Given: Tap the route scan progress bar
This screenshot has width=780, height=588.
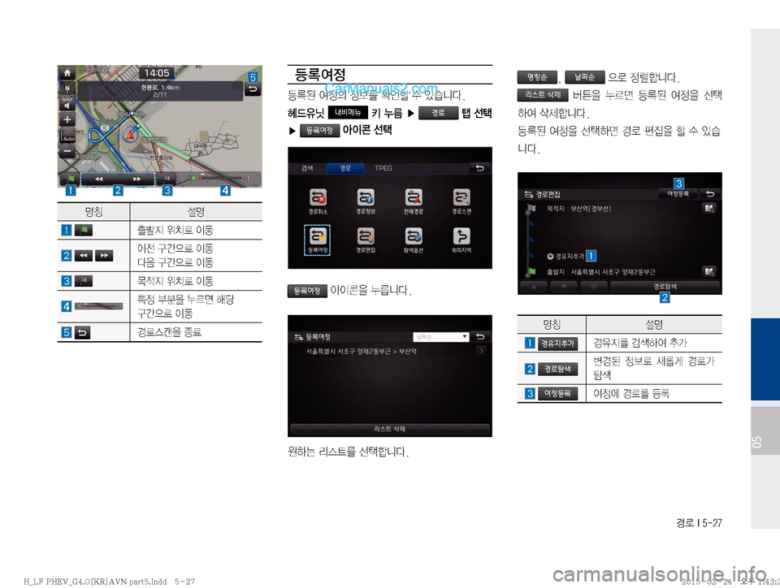Looking at the screenshot, I should tap(221, 177).
